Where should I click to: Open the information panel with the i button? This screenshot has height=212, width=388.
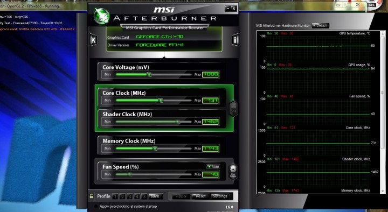(235, 40)
